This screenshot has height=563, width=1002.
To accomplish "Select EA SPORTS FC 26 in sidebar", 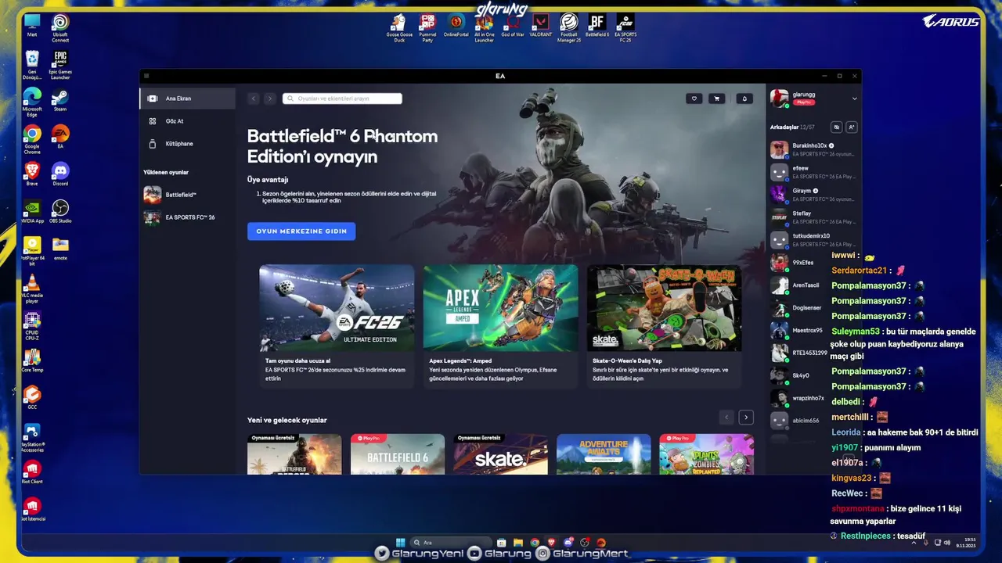I will (188, 217).
